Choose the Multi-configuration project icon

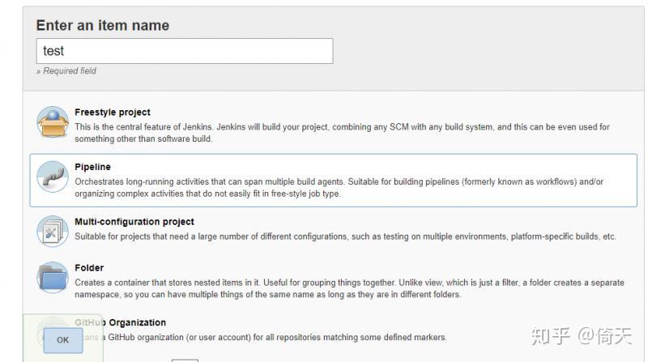[53, 232]
